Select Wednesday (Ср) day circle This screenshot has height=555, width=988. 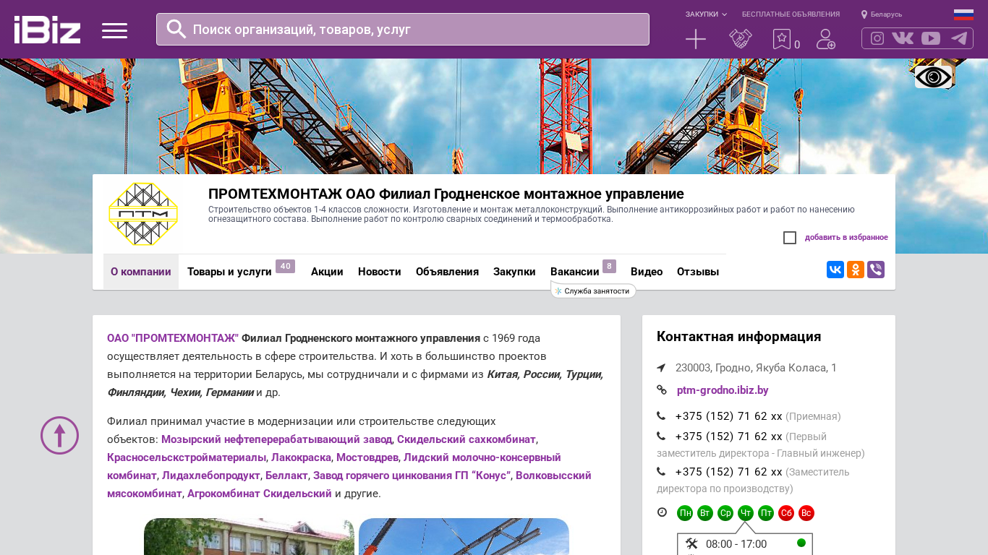(x=725, y=513)
